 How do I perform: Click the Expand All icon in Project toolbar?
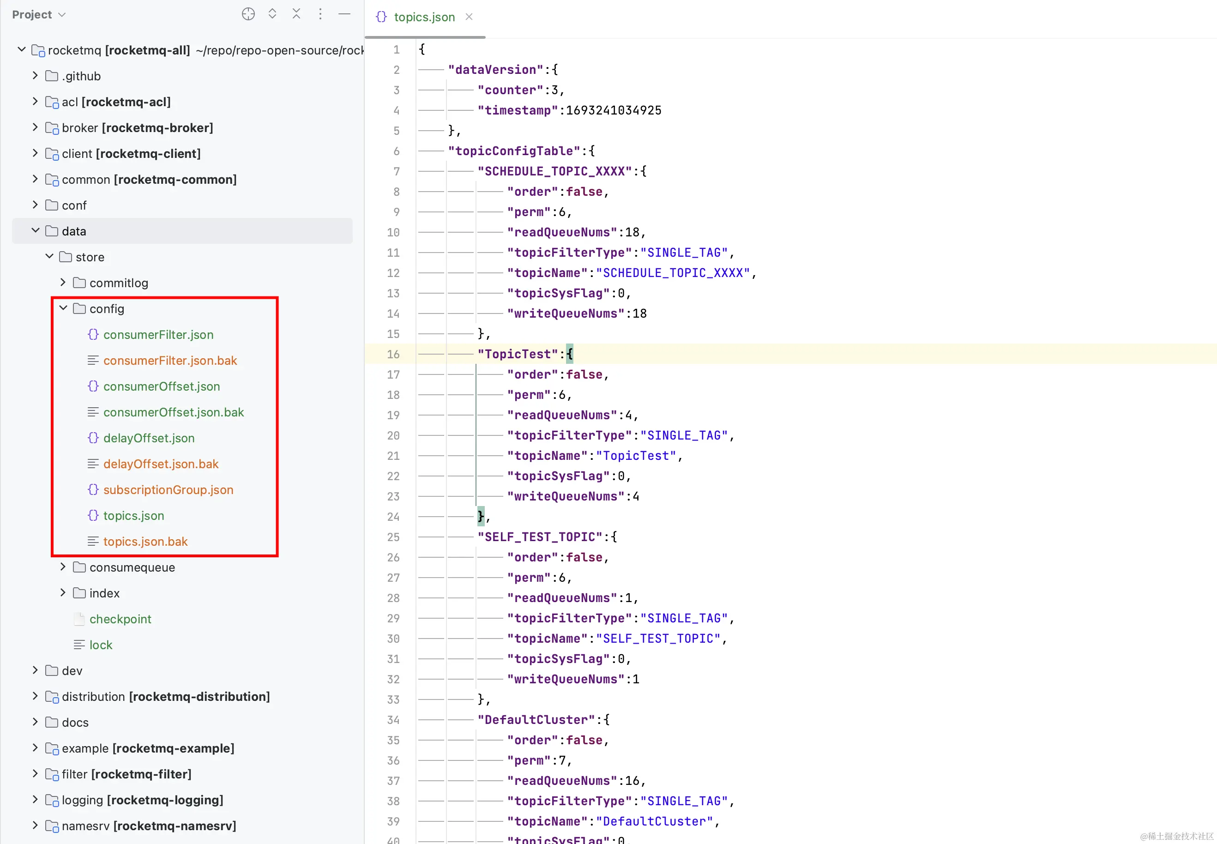[272, 14]
